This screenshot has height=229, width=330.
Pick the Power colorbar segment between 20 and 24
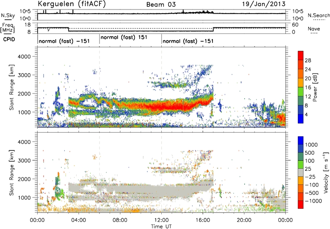[301, 74]
